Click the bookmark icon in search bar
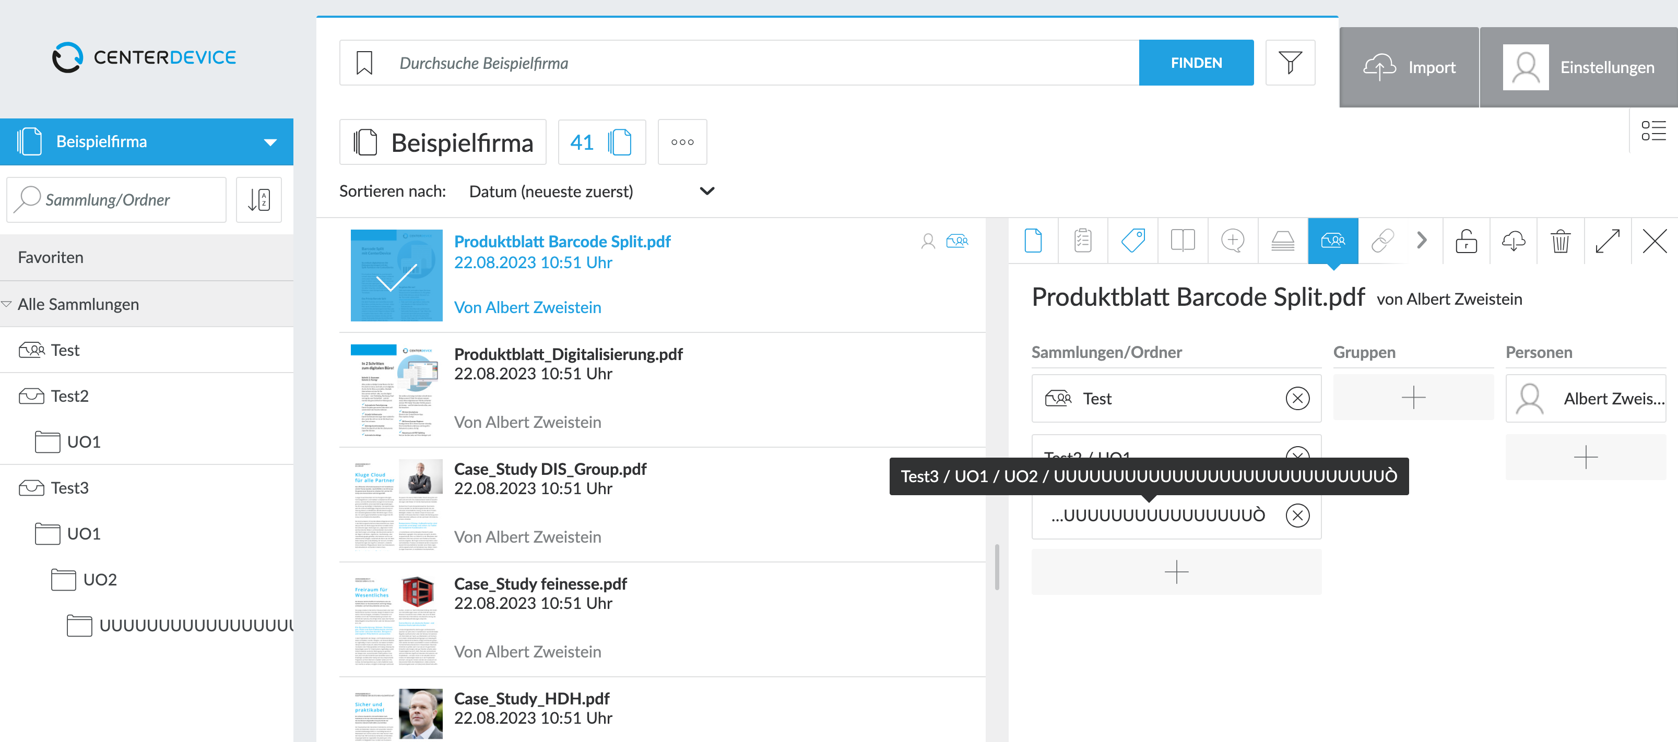Image resolution: width=1678 pixels, height=742 pixels. coord(364,63)
